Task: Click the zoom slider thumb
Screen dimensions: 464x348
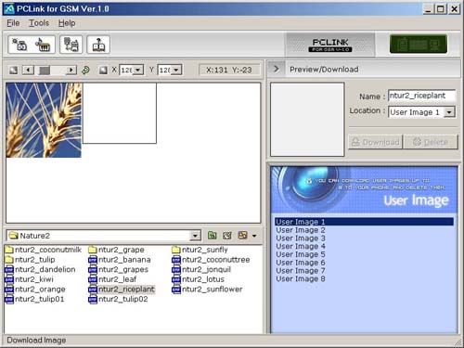Action: (45, 71)
